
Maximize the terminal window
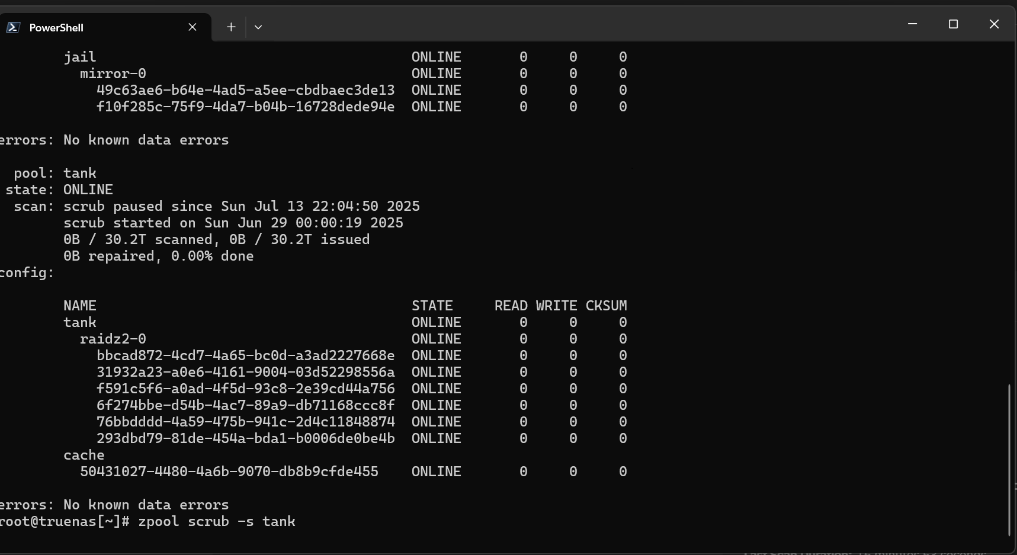pos(953,24)
